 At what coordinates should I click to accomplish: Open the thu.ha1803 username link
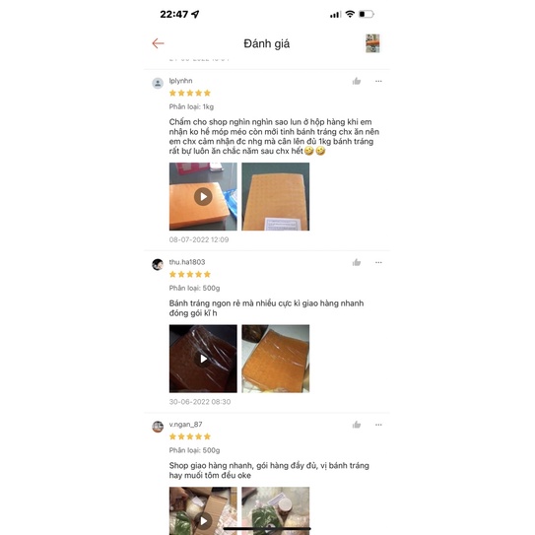tap(187, 262)
